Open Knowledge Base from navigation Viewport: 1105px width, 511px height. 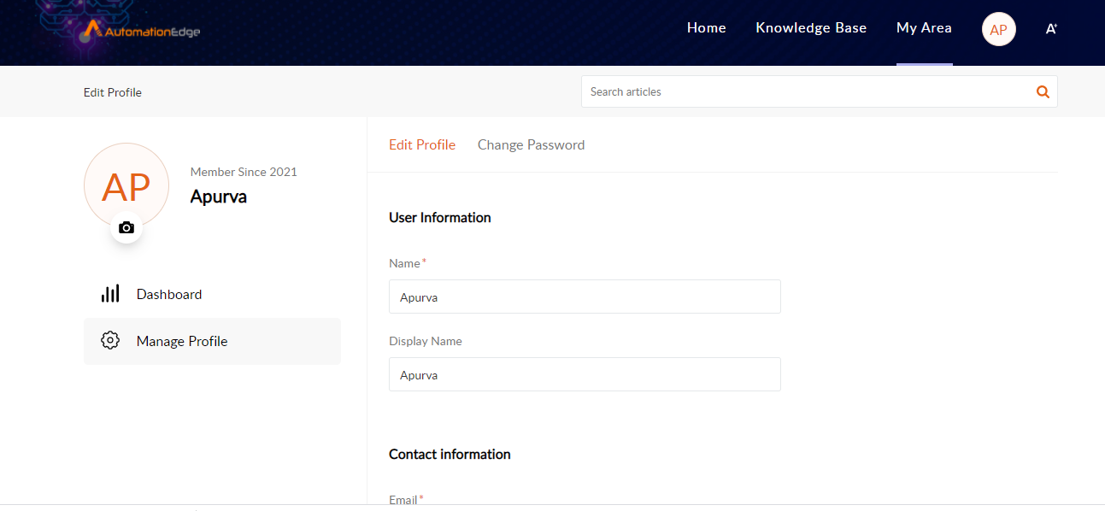[811, 28]
